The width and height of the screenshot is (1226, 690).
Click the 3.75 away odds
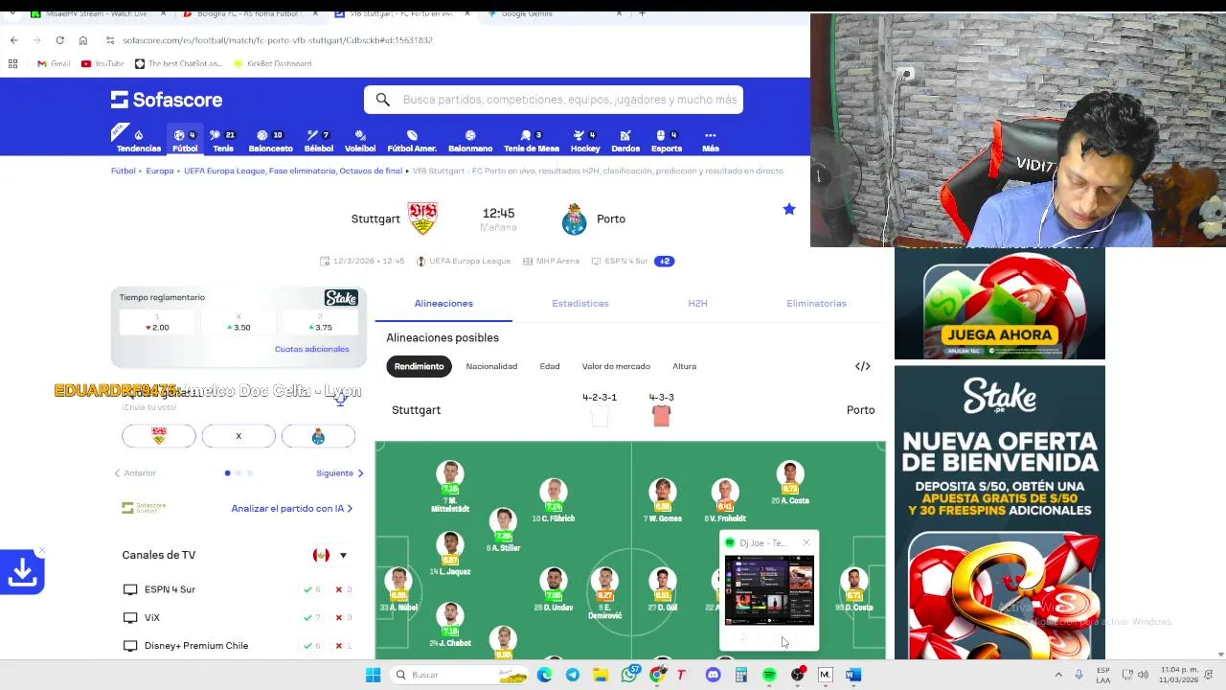(319, 323)
